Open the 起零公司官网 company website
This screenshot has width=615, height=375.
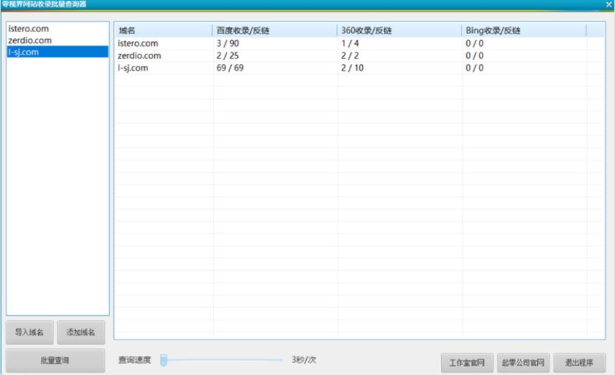(523, 362)
